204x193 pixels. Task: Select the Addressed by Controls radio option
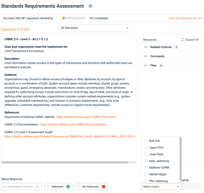[x=5, y=187]
